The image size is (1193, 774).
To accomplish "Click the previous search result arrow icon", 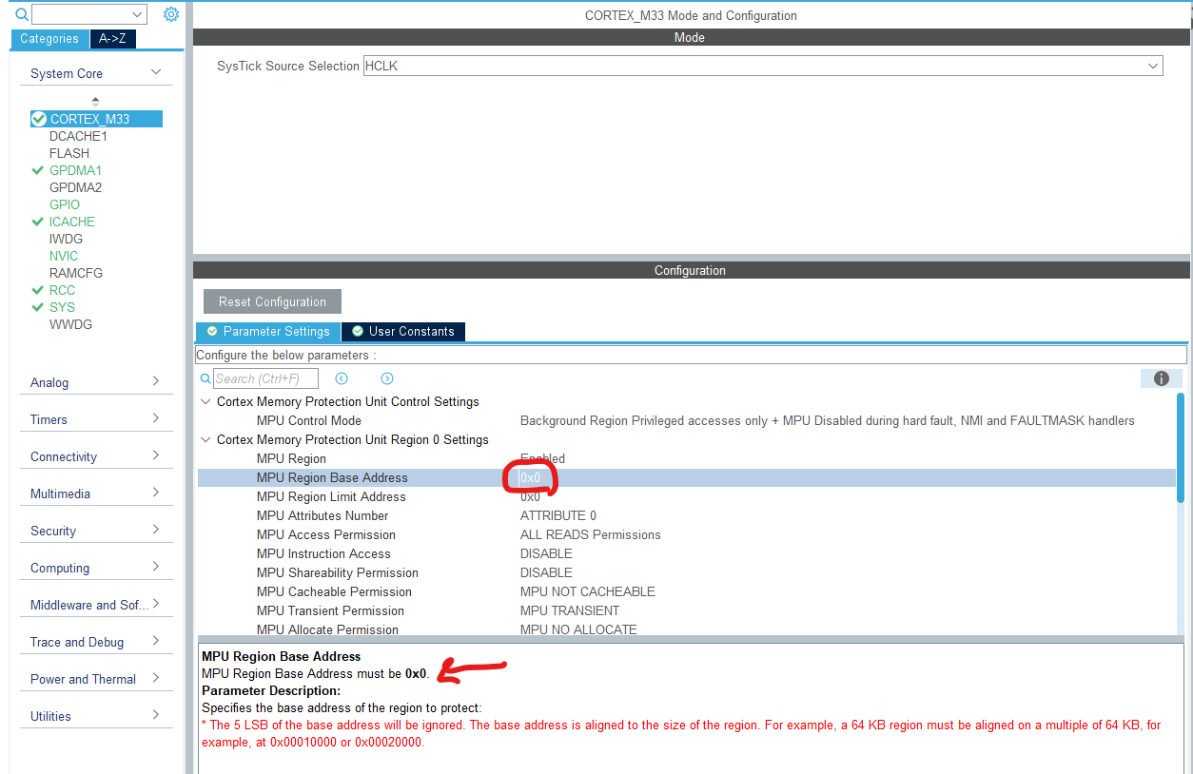I will coord(342,377).
